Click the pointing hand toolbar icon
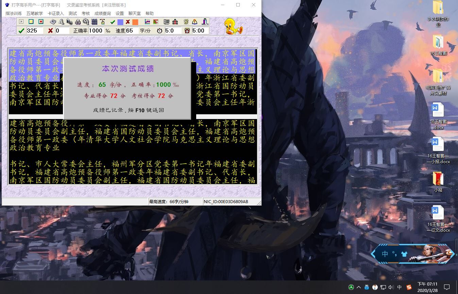This screenshot has width=458, height=294. coord(102,22)
